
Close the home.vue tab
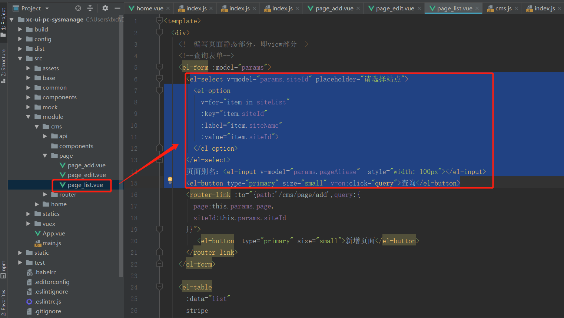pos(168,8)
